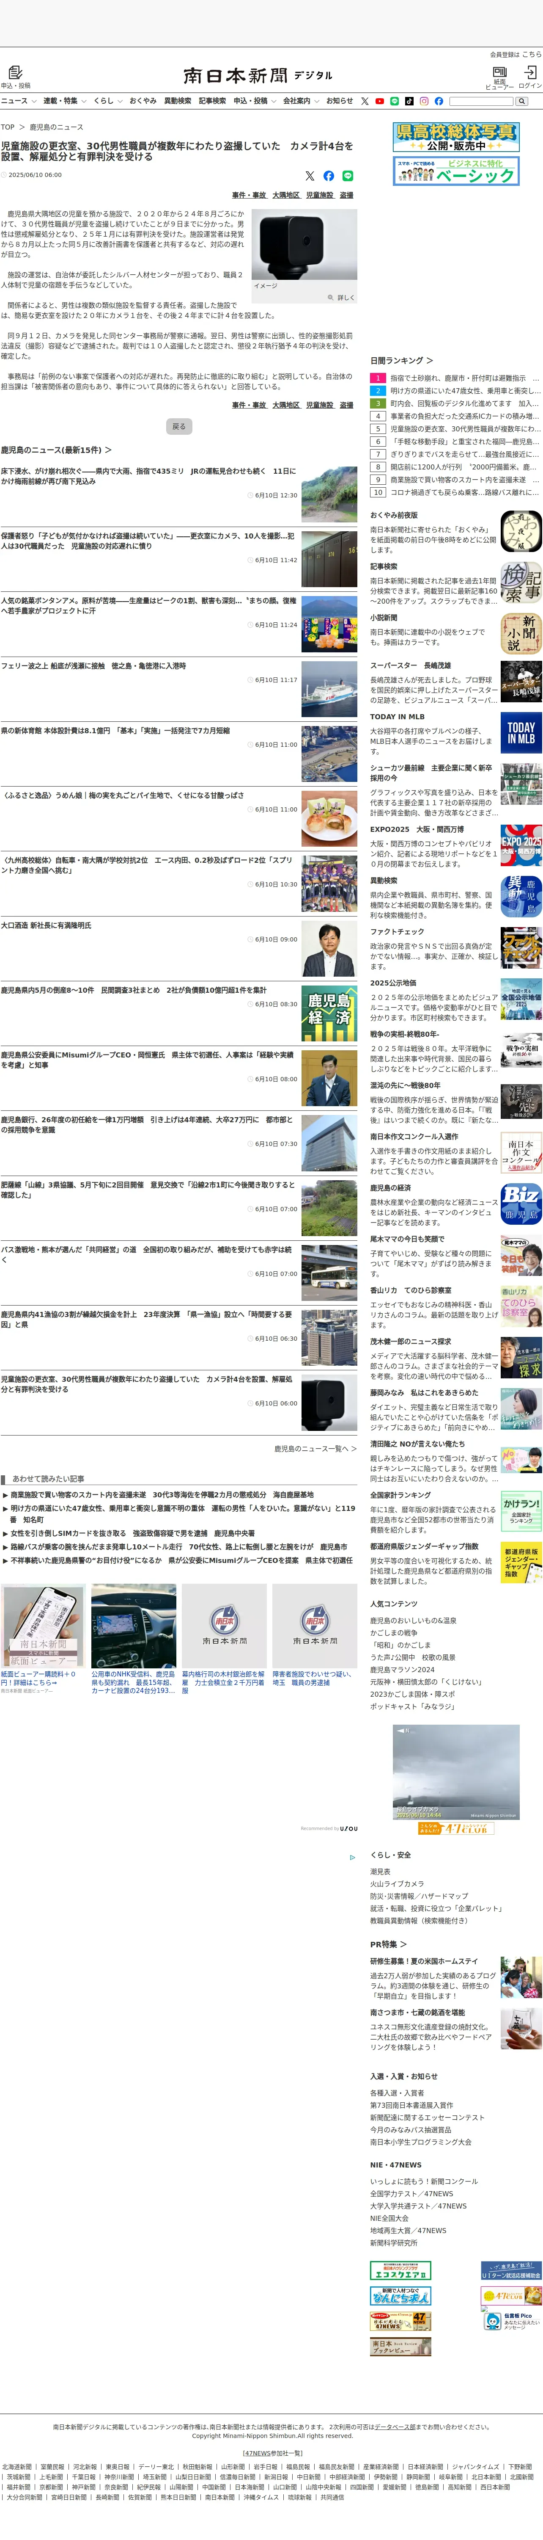Click エコスクエアII banner near footer

(400, 2271)
